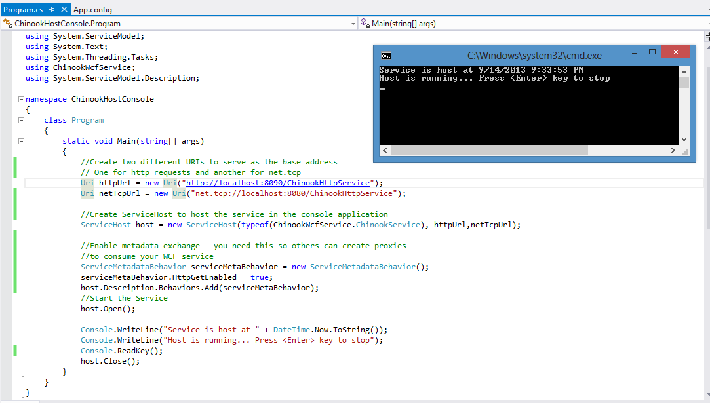Open the http://localhost:8090/ChinookHttpService link
Viewport: 710px width, 403px height.
[x=278, y=183]
